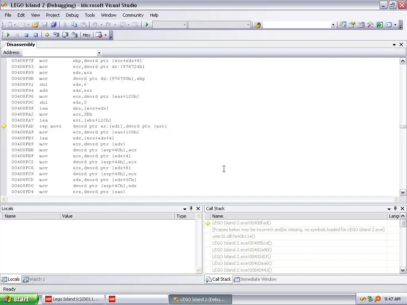Screen dimensions: 407x305
Task: Click the disassembly line at address 00408FAD
Action: click(x=89, y=126)
